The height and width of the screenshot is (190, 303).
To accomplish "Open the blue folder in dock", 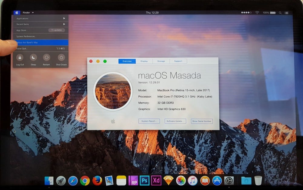I will click(x=246, y=181).
